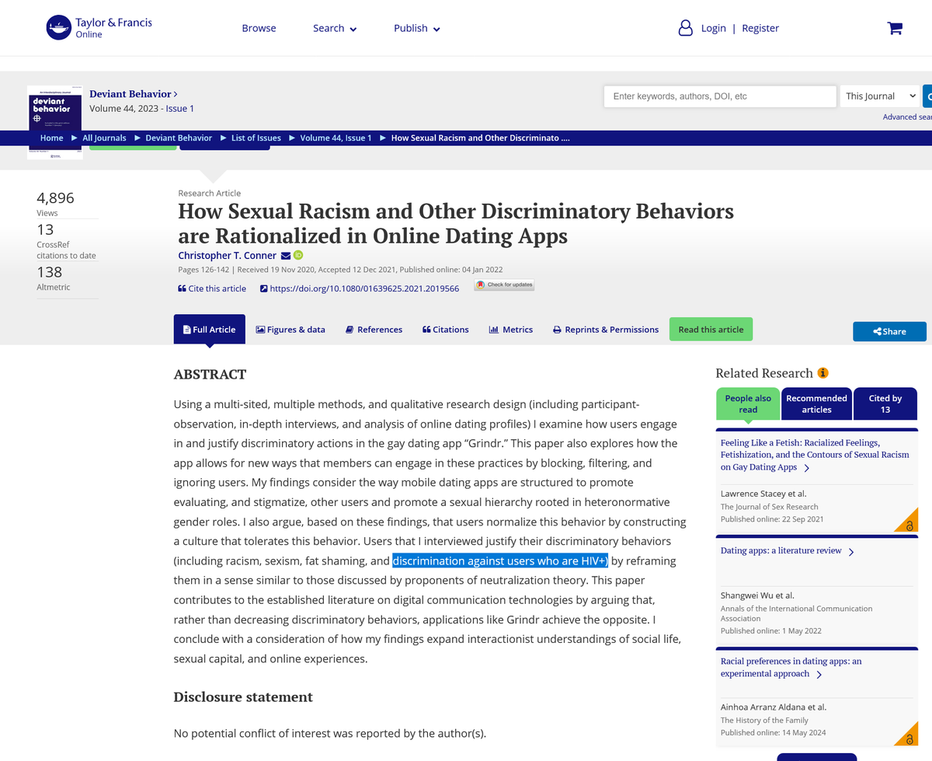Click the ABSTRACT heading
Image resolution: width=932 pixels, height=761 pixels.
210,375
